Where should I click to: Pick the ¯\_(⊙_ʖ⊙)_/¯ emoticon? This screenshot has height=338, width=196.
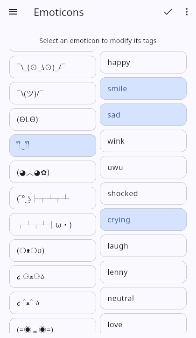[53, 67]
